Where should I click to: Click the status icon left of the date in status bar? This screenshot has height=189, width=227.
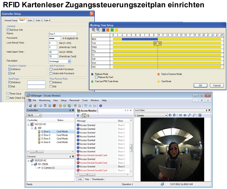click(162, 184)
